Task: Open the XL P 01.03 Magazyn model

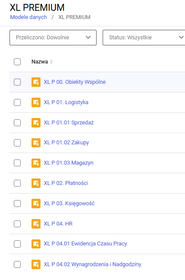Action: pyautogui.click(x=69, y=163)
